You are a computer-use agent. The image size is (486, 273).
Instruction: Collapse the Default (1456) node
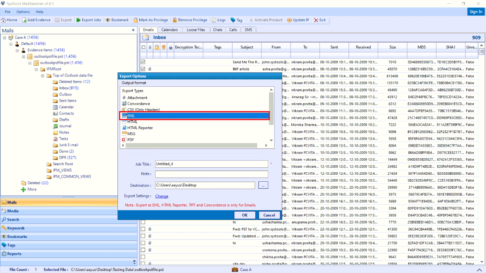click(11, 44)
